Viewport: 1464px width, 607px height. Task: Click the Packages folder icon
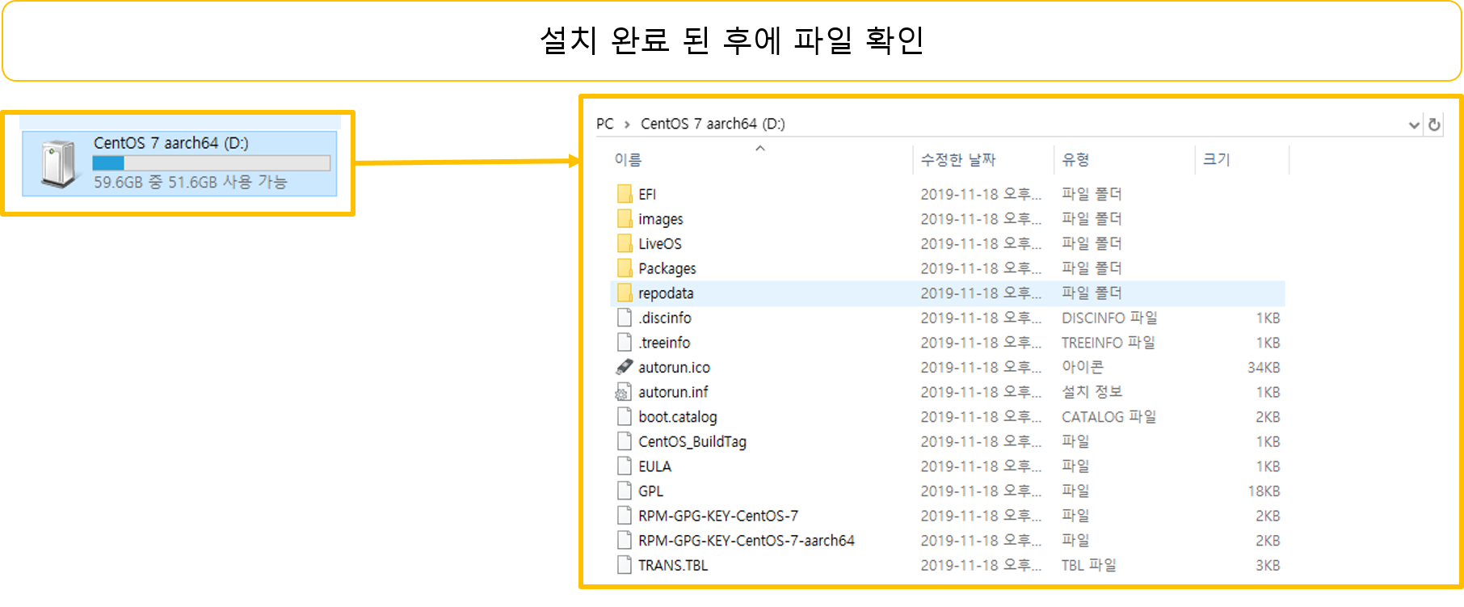click(x=625, y=268)
